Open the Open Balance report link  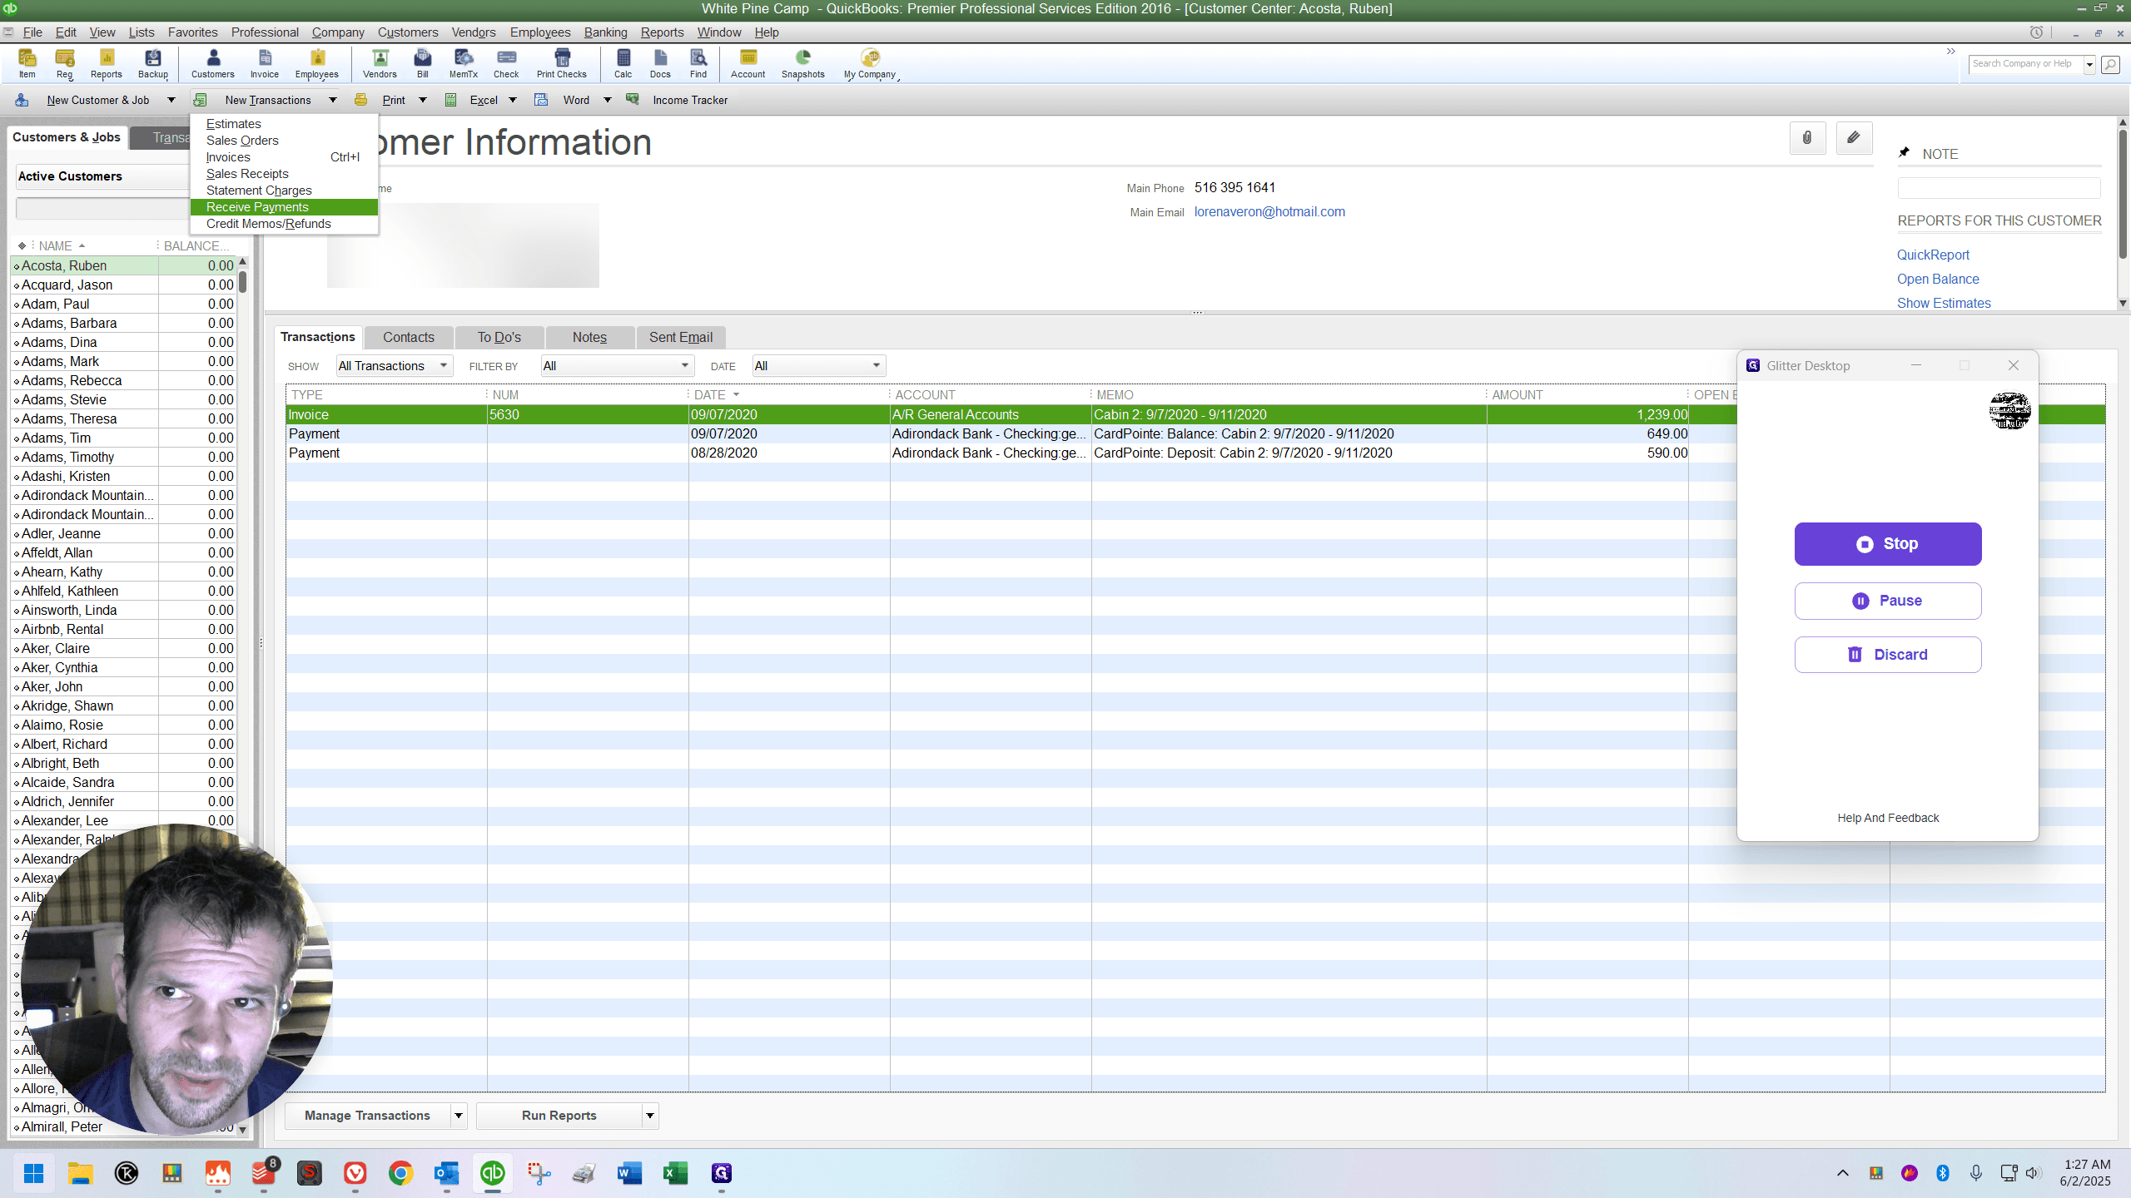(1938, 279)
